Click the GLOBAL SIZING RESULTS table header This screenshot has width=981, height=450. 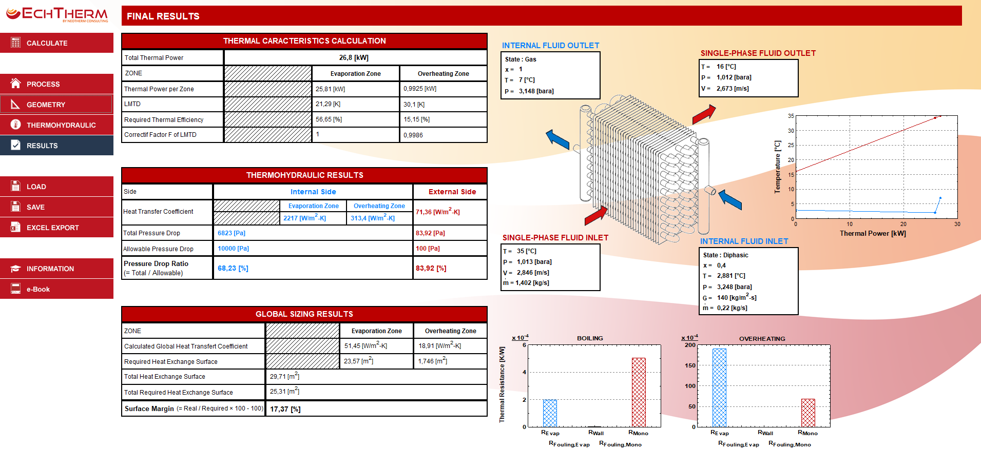304,314
